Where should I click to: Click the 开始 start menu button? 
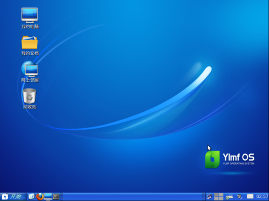click(13, 197)
